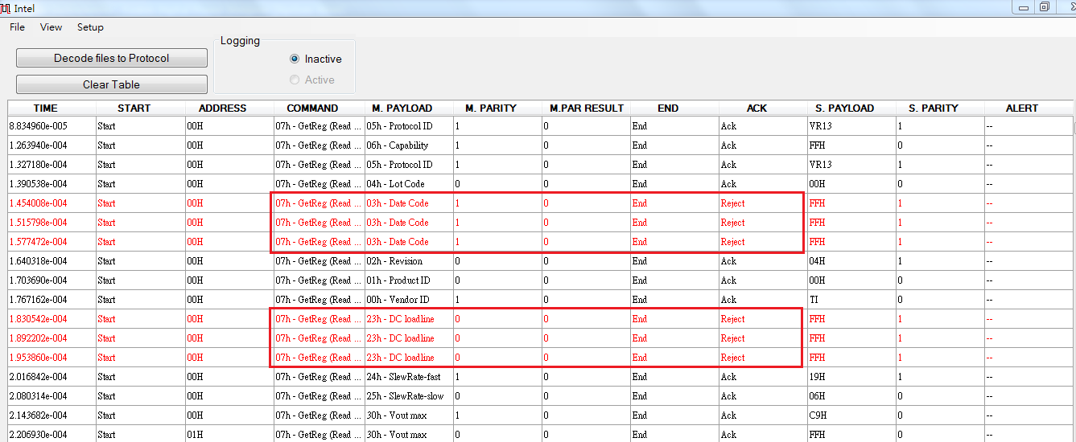Click the S. PARITY column header
1076x442 pixels.
tap(940, 108)
